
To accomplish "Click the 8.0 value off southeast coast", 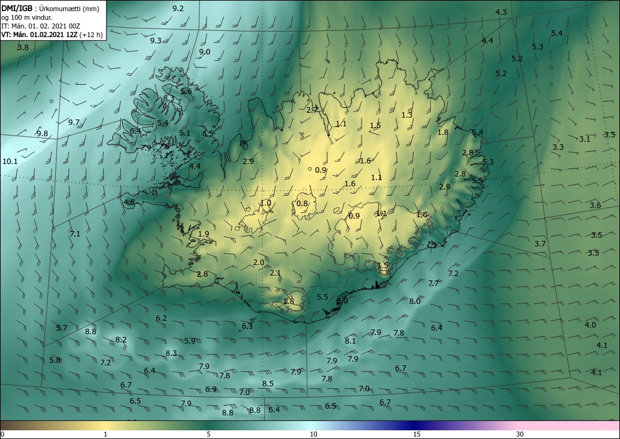I will [415, 301].
